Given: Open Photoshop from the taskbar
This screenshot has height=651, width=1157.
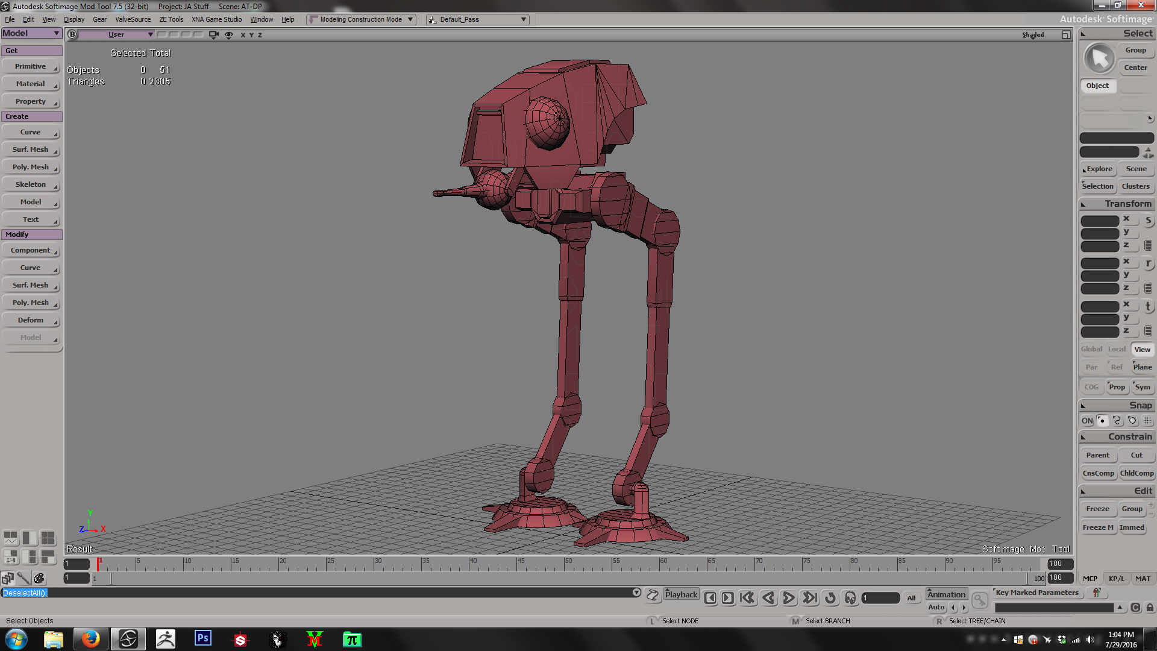Looking at the screenshot, I should (203, 639).
